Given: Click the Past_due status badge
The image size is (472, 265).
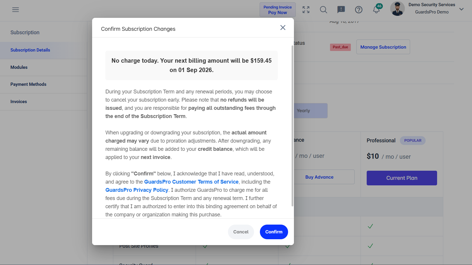Looking at the screenshot, I should [x=340, y=47].
